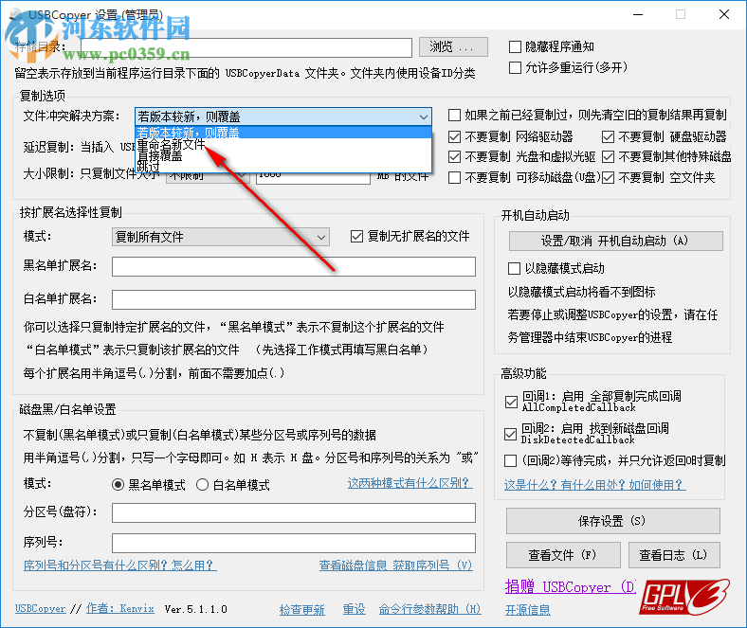Viewport: 747px width, 628px height.
Task: Click the GPL3 Free Software logo
Action: (684, 597)
